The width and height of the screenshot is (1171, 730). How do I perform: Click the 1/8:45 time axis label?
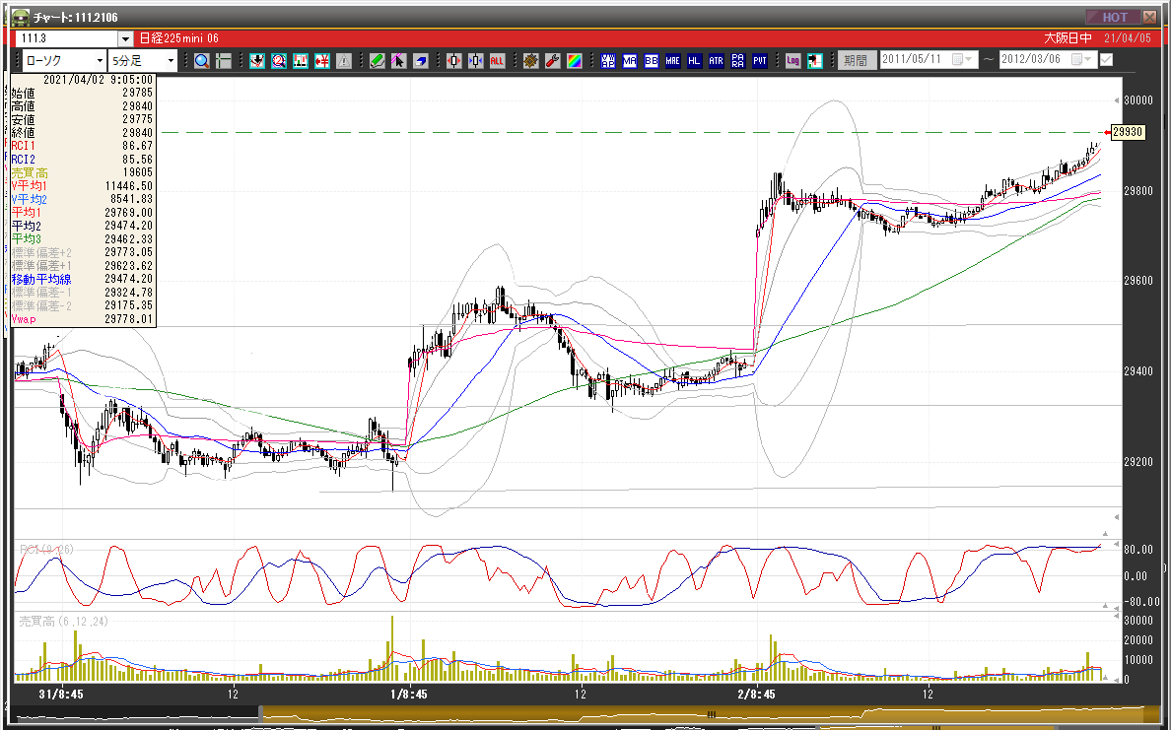tap(408, 695)
